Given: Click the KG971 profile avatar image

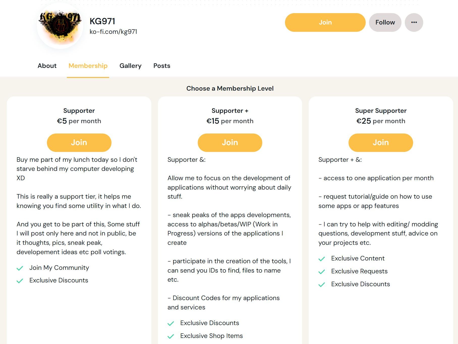Looking at the screenshot, I should click(60, 25).
